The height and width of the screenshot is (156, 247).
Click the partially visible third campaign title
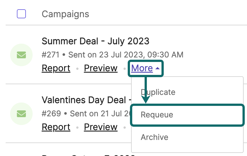click(88, 155)
